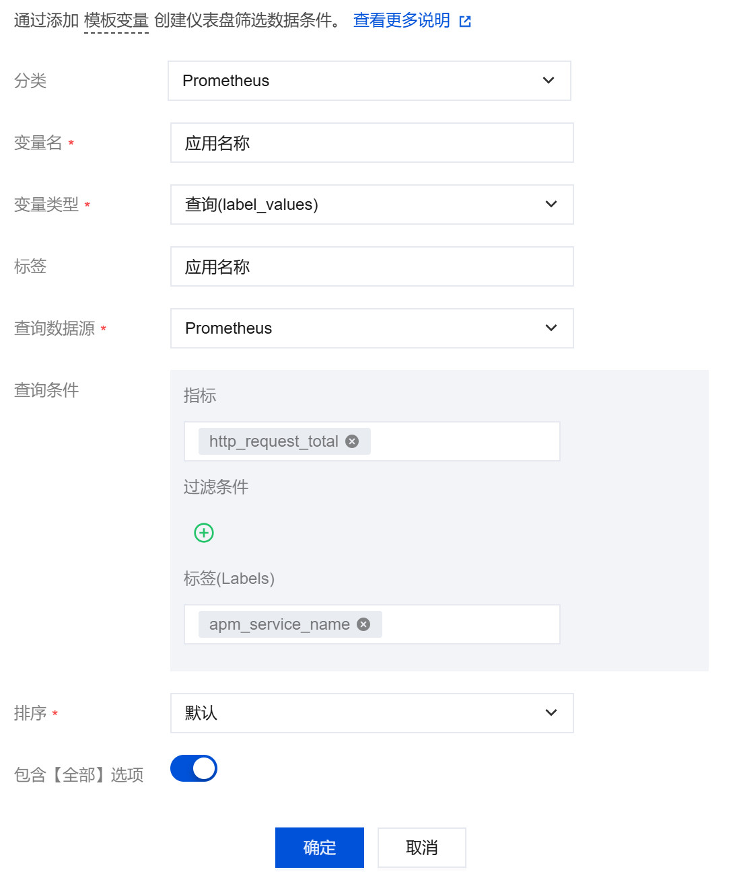Expand the 分类 Prometheus dropdown
The height and width of the screenshot is (886, 737).
[x=369, y=81]
